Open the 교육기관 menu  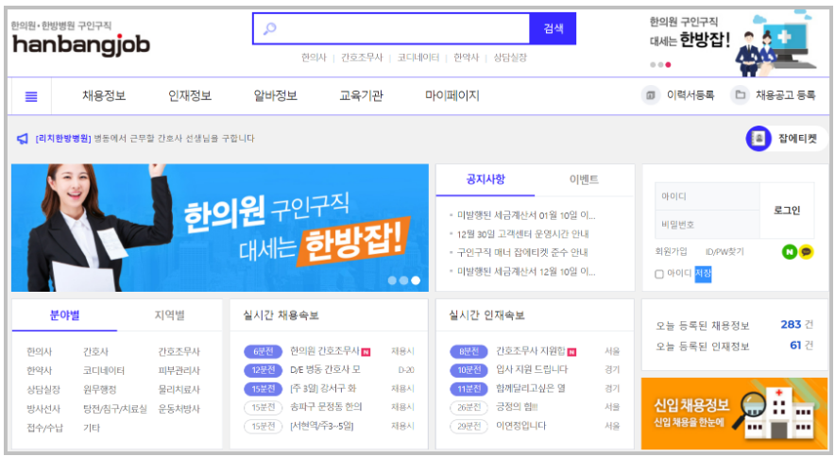pos(361,96)
